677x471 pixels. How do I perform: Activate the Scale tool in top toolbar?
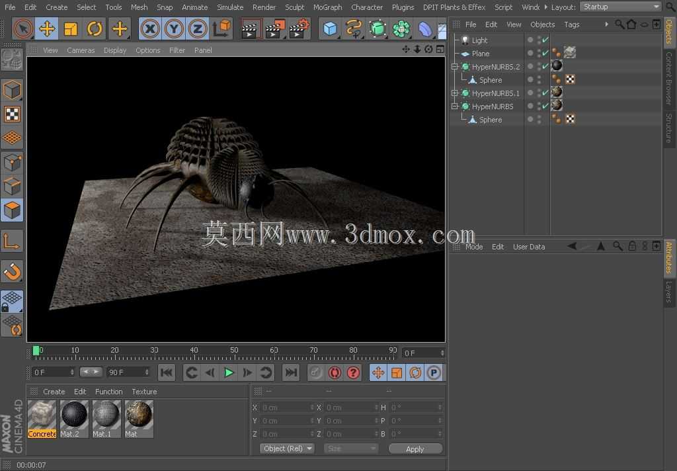[x=70, y=29]
